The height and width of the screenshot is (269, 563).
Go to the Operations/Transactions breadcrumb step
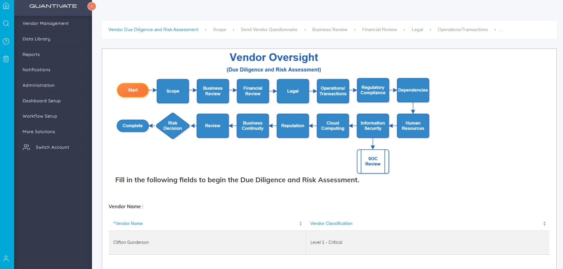[463, 30]
